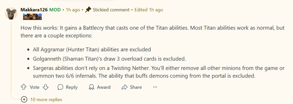Click the user flair image under the username
The width and height of the screenshot is (293, 104).
click(32, 17)
